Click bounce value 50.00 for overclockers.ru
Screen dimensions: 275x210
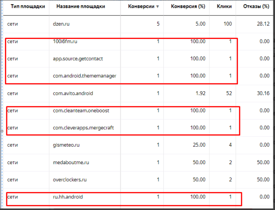click(x=263, y=180)
